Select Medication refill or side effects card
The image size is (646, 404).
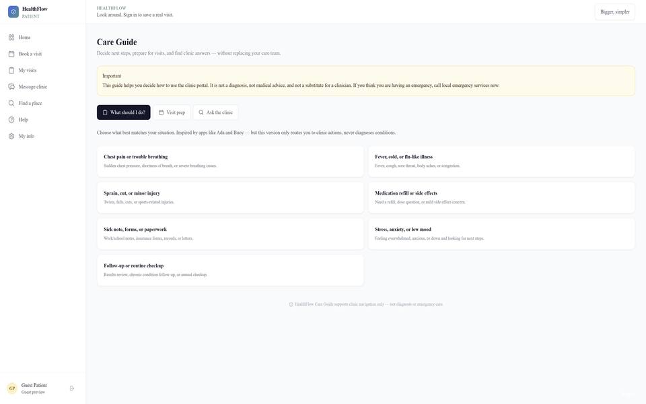pyautogui.click(x=501, y=197)
